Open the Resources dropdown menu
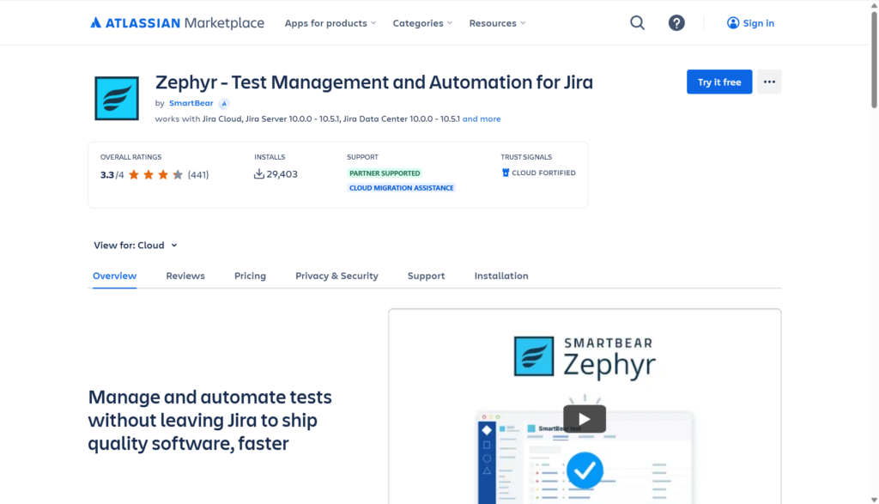This screenshot has height=504, width=879. [x=497, y=23]
